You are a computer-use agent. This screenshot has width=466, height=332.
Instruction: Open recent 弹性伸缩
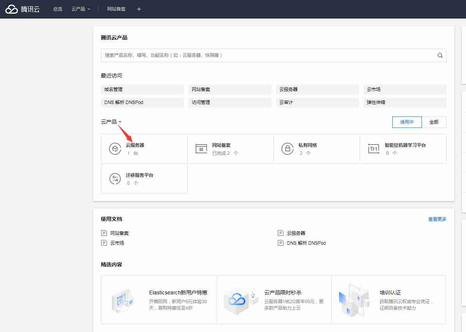tap(405, 102)
